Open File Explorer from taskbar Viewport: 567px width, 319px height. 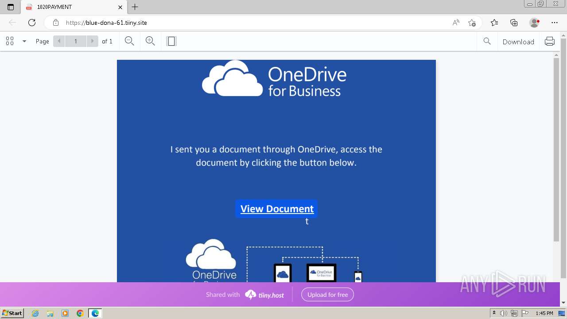pos(50,313)
